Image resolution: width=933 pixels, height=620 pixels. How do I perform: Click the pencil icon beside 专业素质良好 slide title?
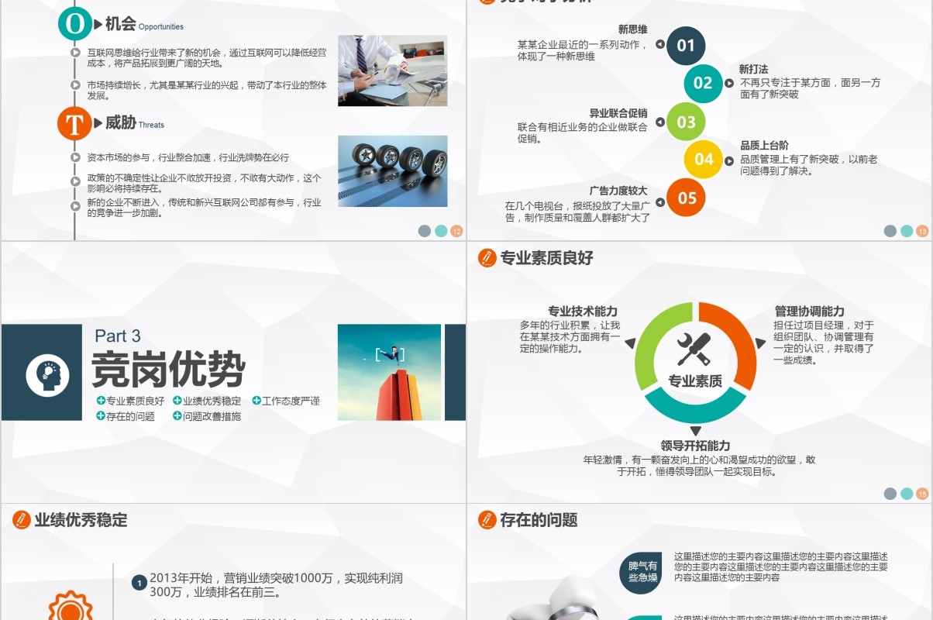pyautogui.click(x=487, y=258)
